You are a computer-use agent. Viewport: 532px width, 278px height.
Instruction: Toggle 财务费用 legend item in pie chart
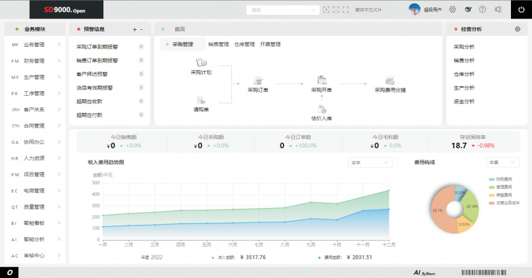click(x=500, y=179)
